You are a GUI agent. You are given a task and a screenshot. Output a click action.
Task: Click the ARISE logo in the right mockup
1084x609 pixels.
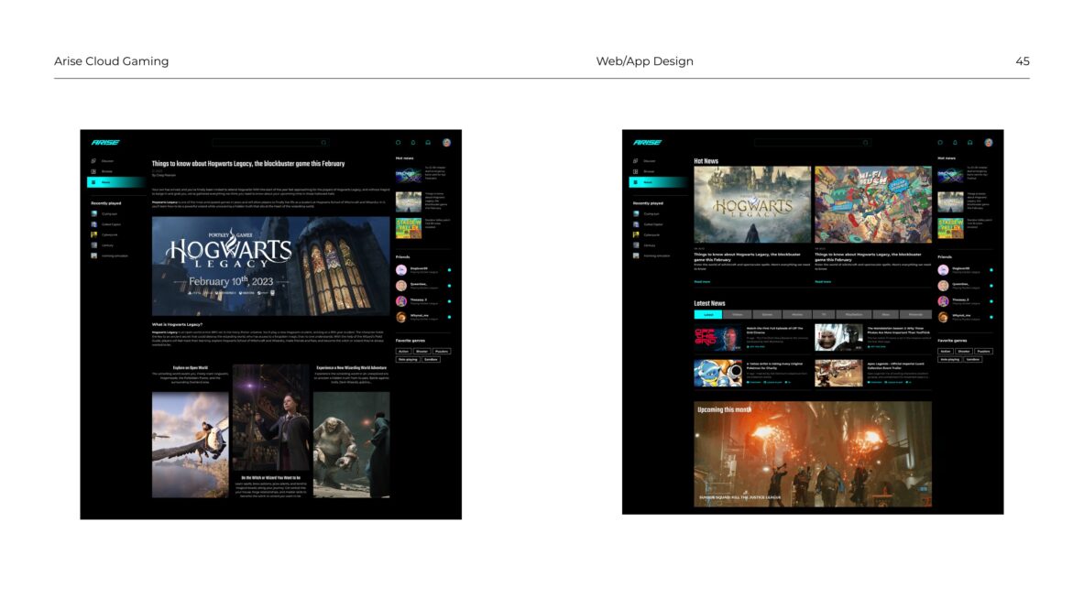click(x=647, y=142)
